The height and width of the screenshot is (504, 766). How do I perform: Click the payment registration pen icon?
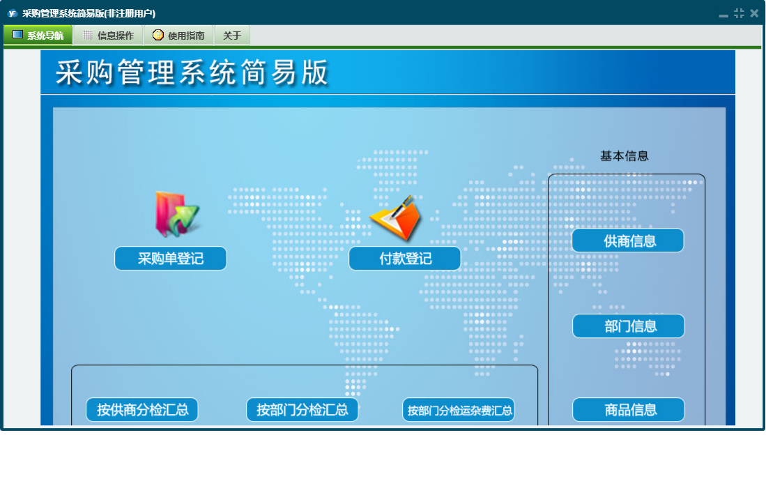tap(397, 217)
